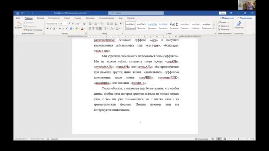Switch to Print Layout view icon
269x151 pixels.
click(x=219, y=139)
